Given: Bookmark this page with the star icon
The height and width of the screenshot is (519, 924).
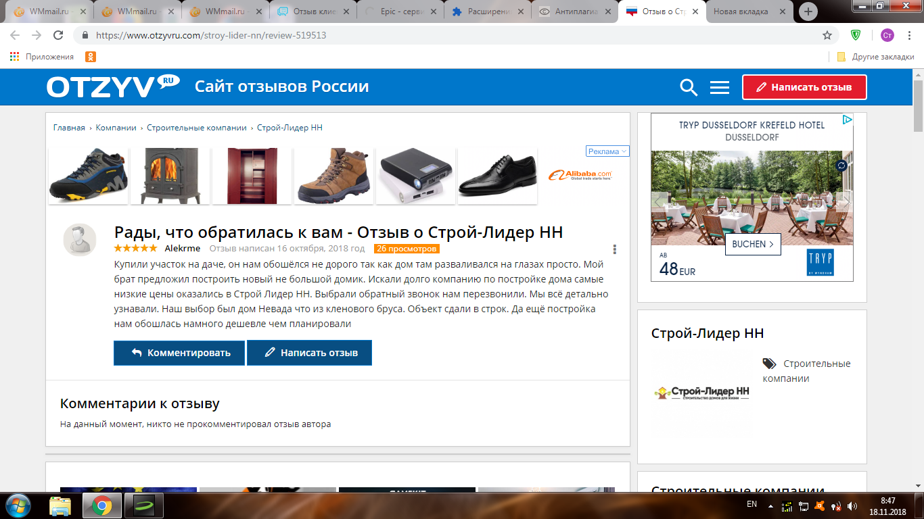Looking at the screenshot, I should point(827,35).
